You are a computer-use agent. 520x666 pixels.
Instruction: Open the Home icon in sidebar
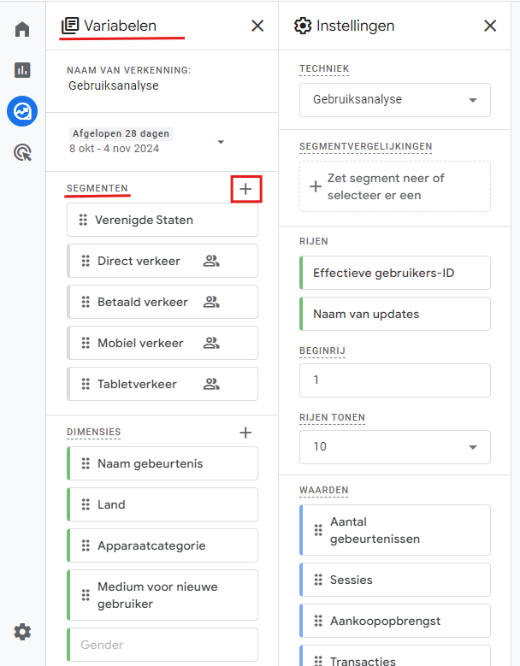[x=22, y=29]
